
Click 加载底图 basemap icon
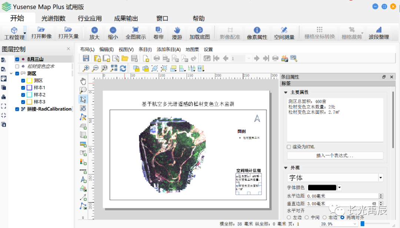pos(200,32)
